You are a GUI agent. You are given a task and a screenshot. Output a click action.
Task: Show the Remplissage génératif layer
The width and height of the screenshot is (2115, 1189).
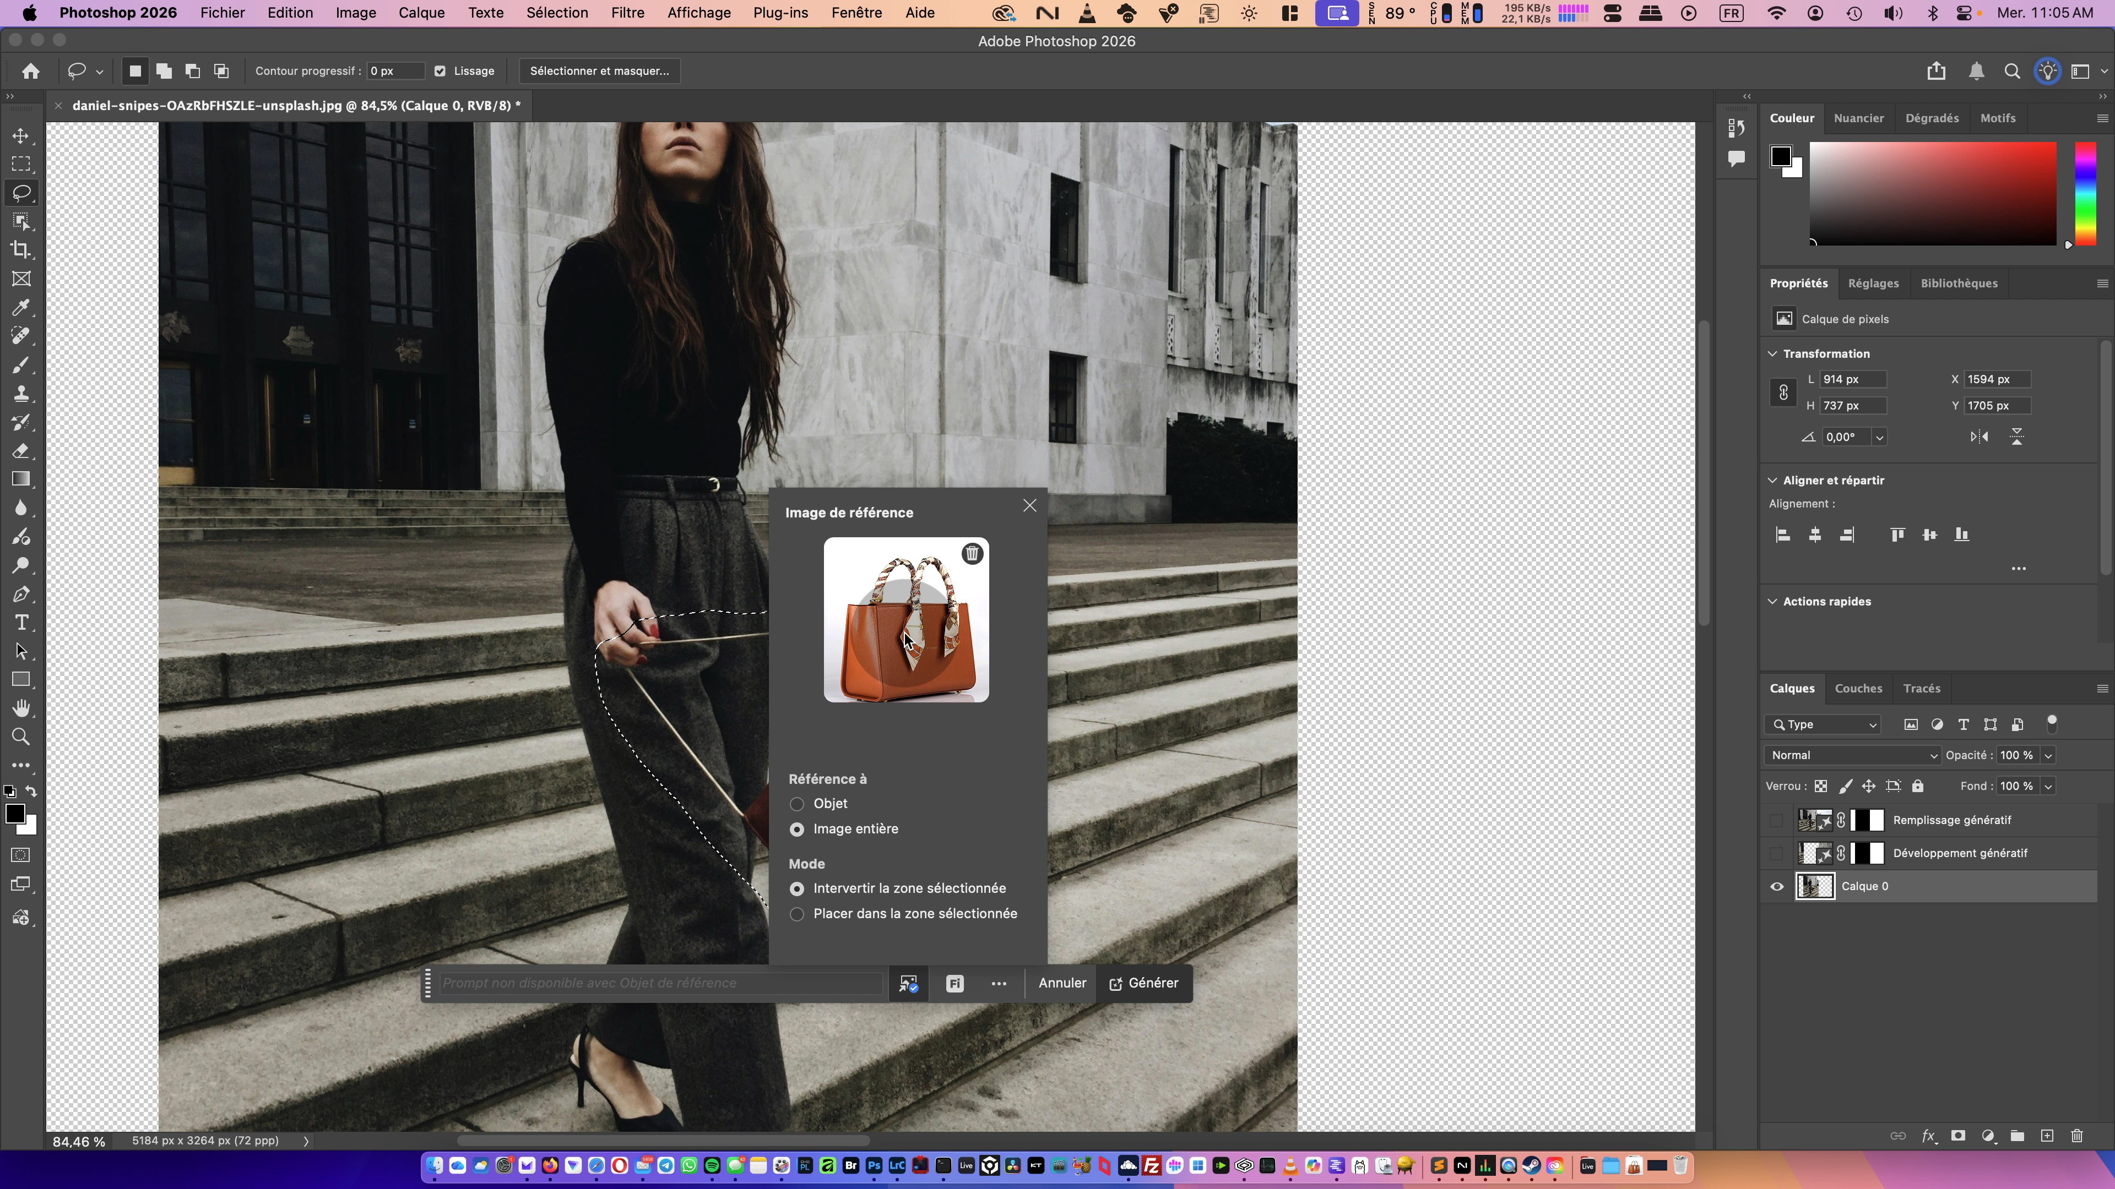tap(1777, 821)
